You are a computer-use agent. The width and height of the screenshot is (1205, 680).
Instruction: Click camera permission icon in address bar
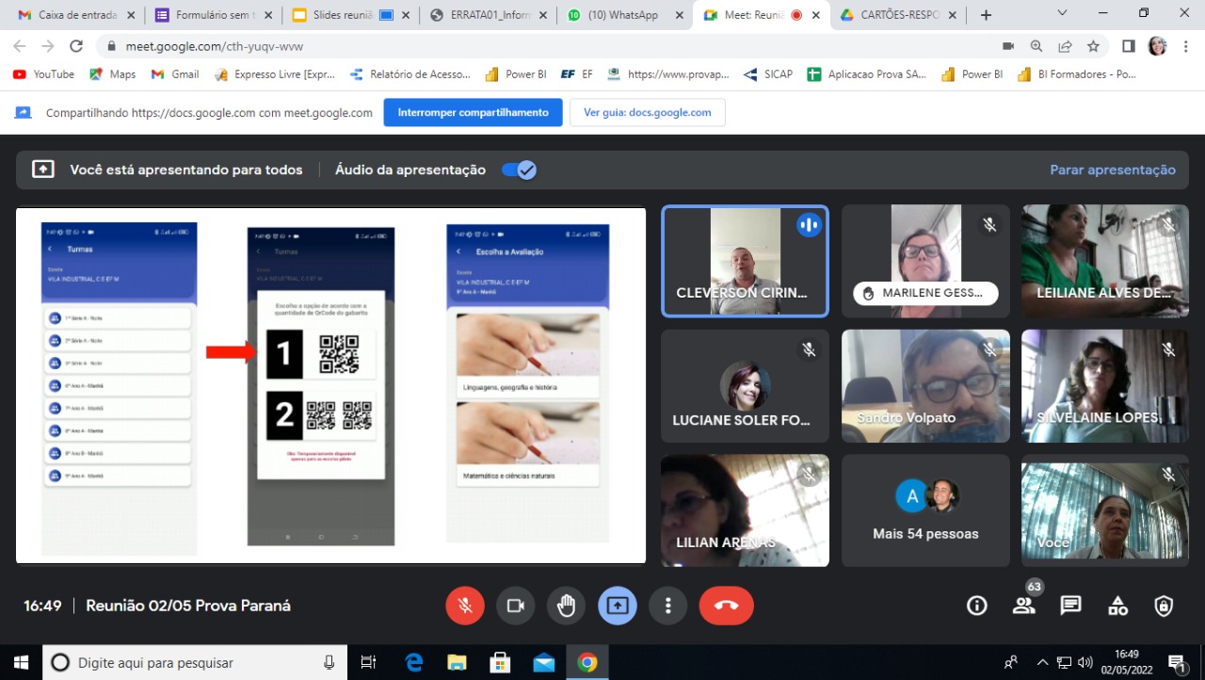tap(1008, 46)
